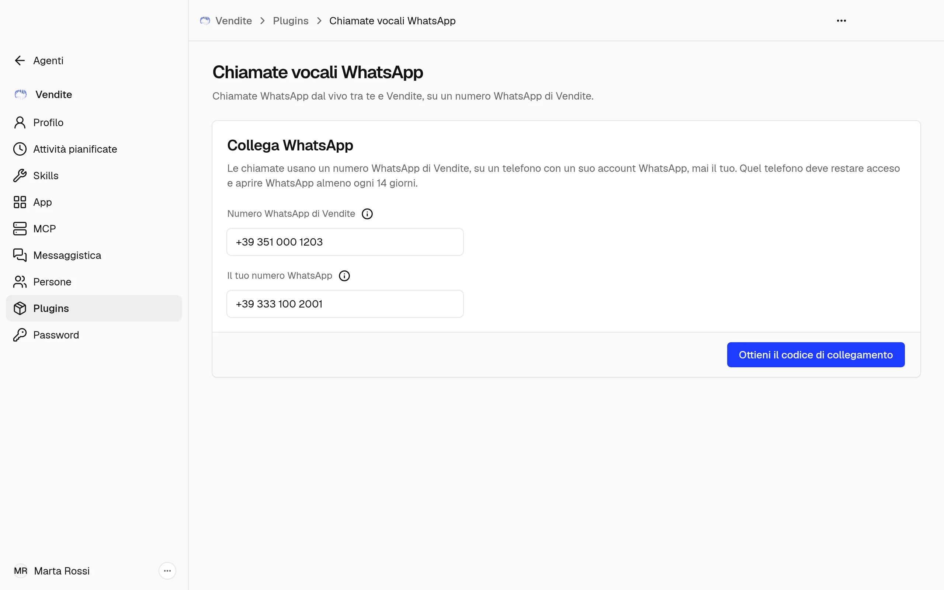The height and width of the screenshot is (590, 944).
Task: Click the Vendite agent name in sidebar
Action: point(54,94)
